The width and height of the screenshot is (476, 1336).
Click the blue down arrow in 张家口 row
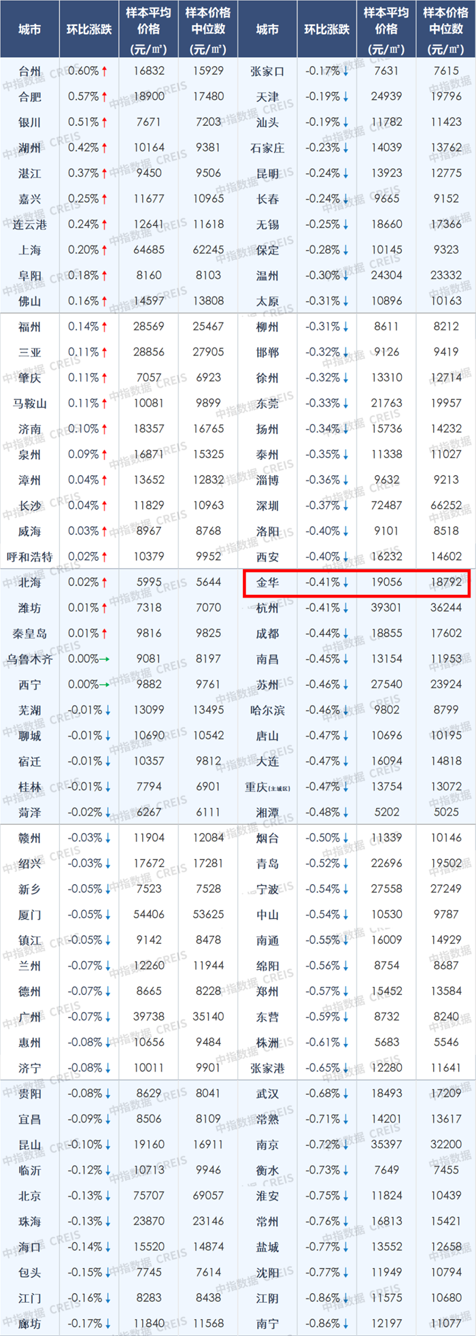pyautogui.click(x=345, y=71)
